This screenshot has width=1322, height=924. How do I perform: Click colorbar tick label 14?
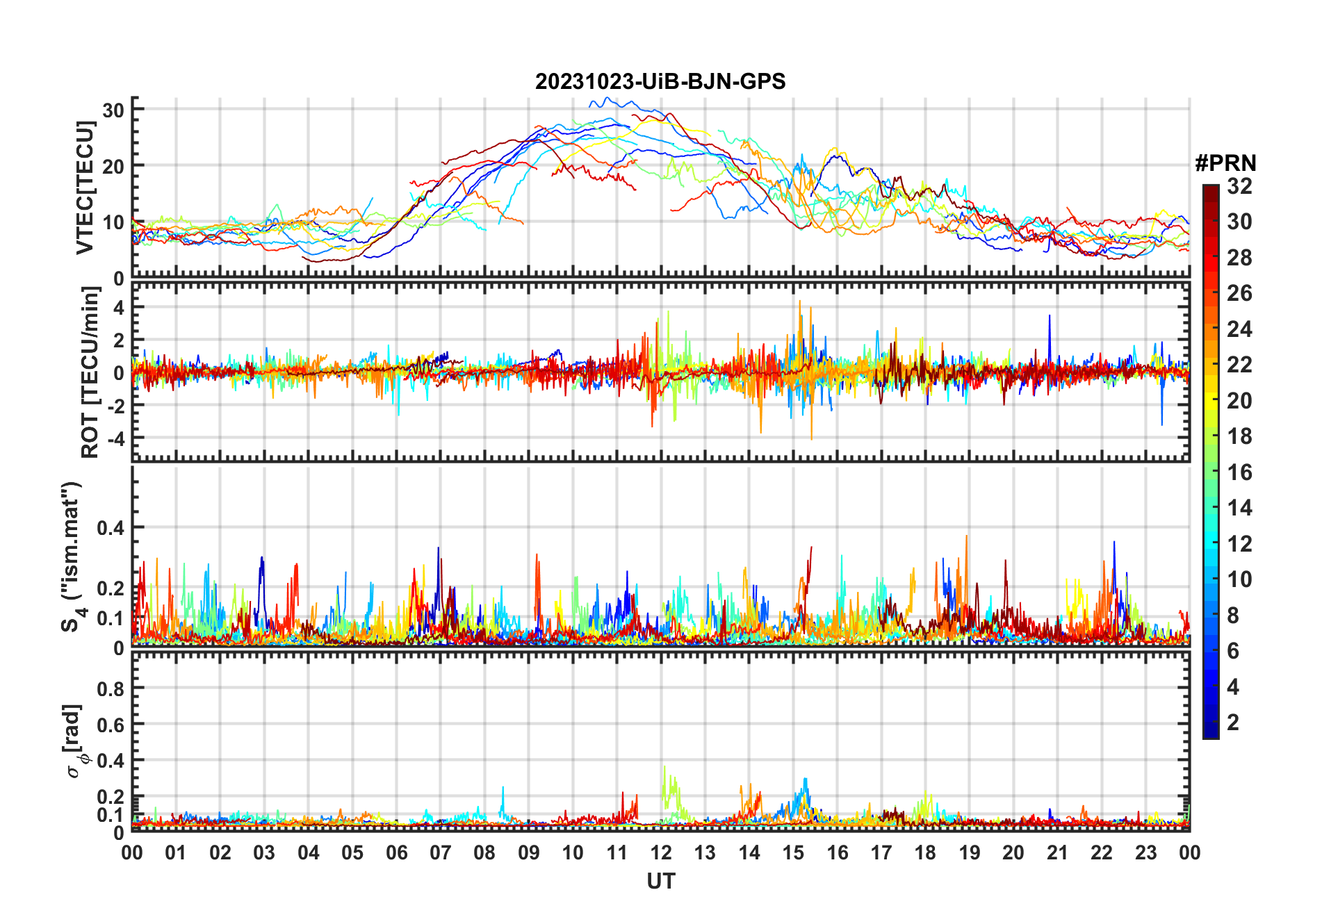[x=1239, y=508]
